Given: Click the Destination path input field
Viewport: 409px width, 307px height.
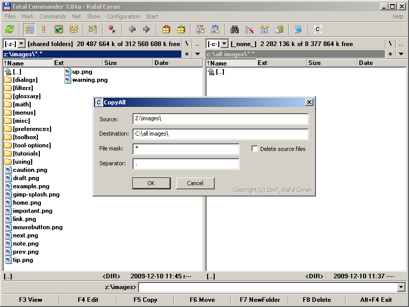Looking at the screenshot, I should point(220,134).
